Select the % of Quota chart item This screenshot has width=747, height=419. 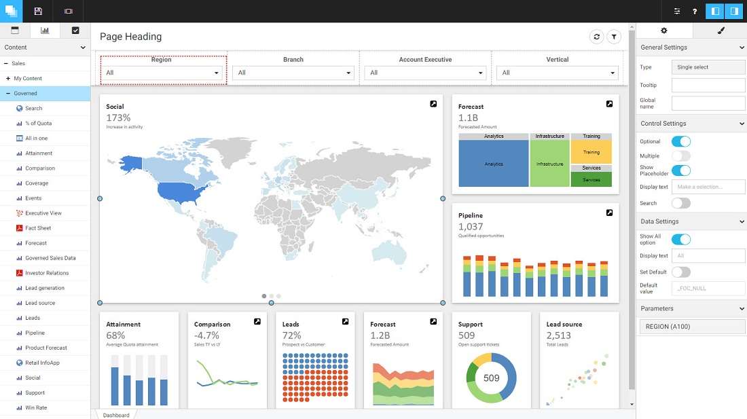(45, 124)
